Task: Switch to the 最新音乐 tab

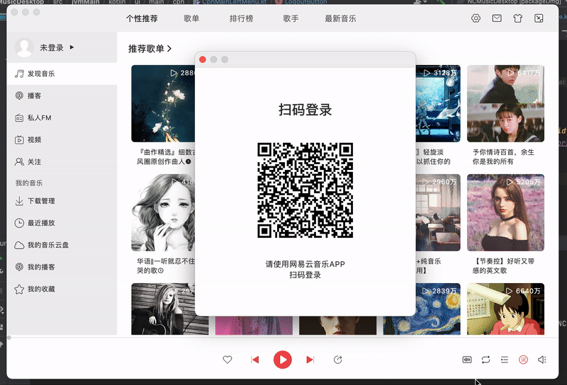Action: point(340,18)
